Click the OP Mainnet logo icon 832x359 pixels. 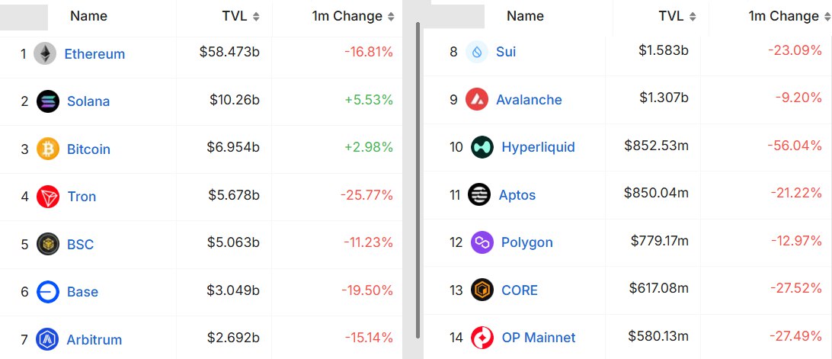pos(482,337)
